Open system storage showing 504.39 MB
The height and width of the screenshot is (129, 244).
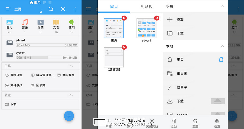(x=40, y=55)
